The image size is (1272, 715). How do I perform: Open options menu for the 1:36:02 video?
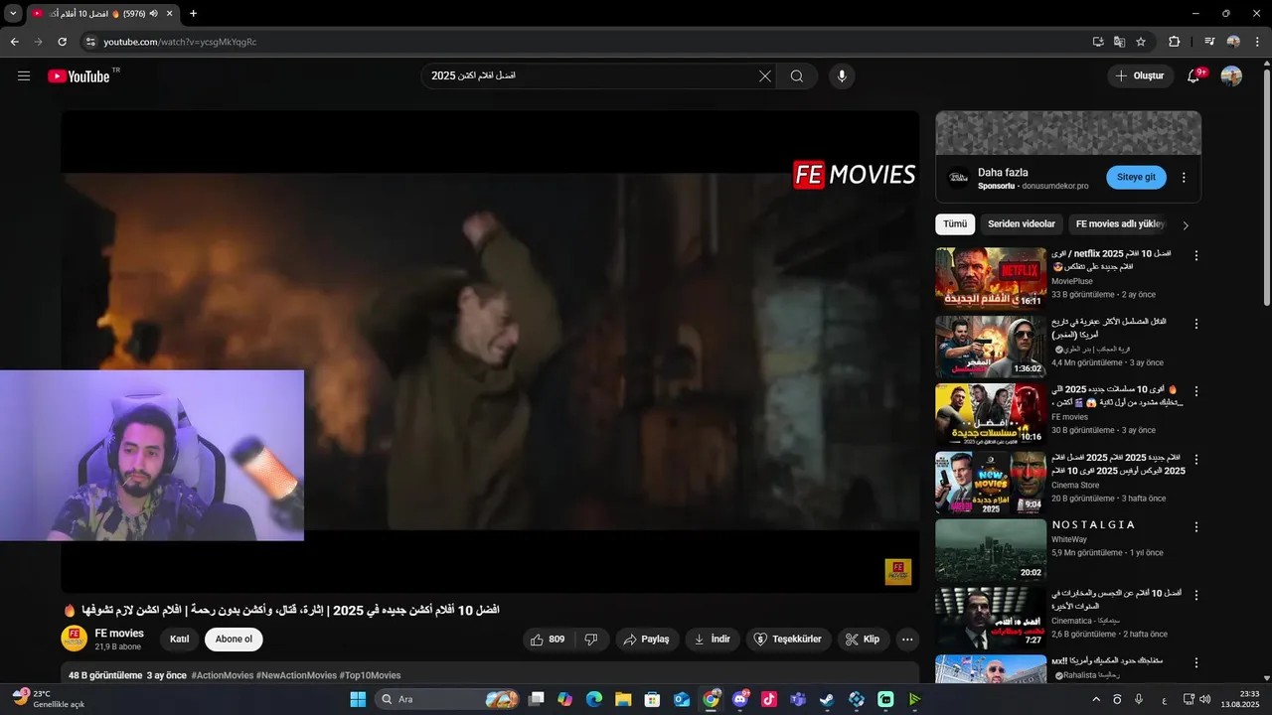tap(1196, 324)
